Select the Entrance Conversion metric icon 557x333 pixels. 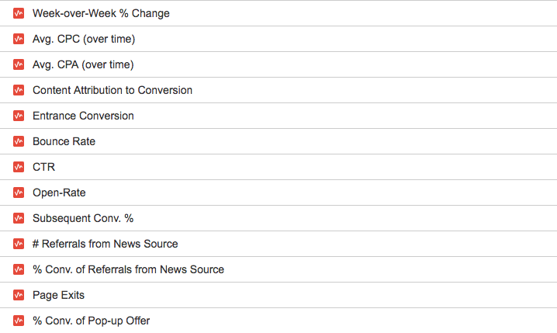coord(19,116)
